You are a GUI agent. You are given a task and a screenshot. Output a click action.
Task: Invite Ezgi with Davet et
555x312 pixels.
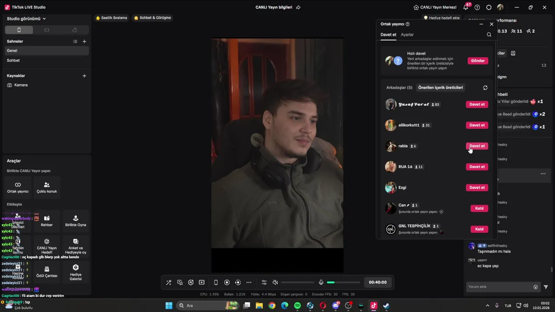[477, 188]
